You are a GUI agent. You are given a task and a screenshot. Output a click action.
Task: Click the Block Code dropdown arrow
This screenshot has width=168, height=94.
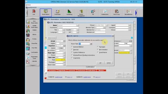(64, 65)
